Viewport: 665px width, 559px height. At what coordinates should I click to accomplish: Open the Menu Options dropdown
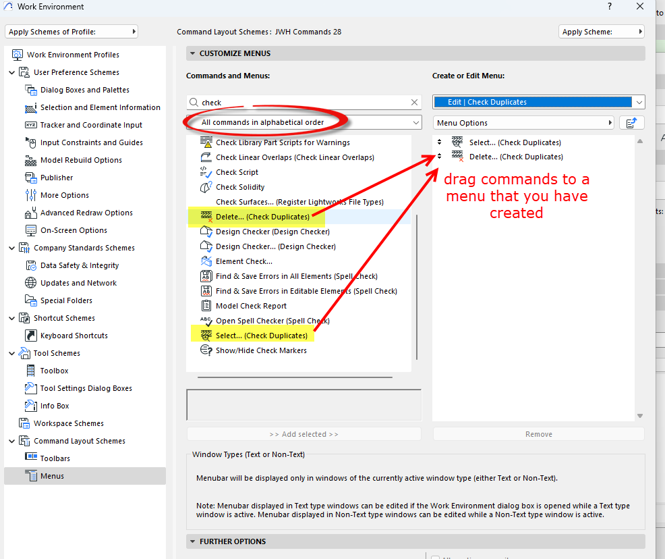[524, 123]
